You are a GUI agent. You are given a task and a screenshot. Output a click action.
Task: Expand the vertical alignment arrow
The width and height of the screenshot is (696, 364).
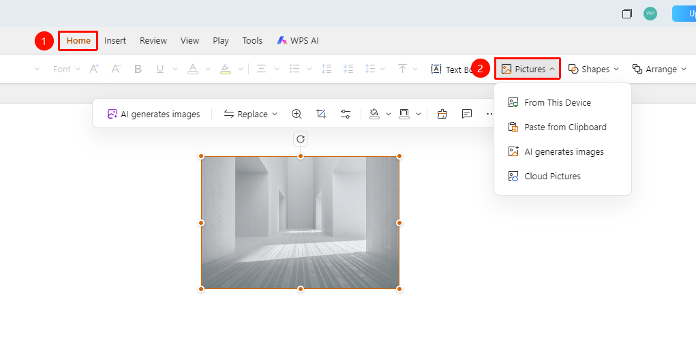tap(415, 70)
